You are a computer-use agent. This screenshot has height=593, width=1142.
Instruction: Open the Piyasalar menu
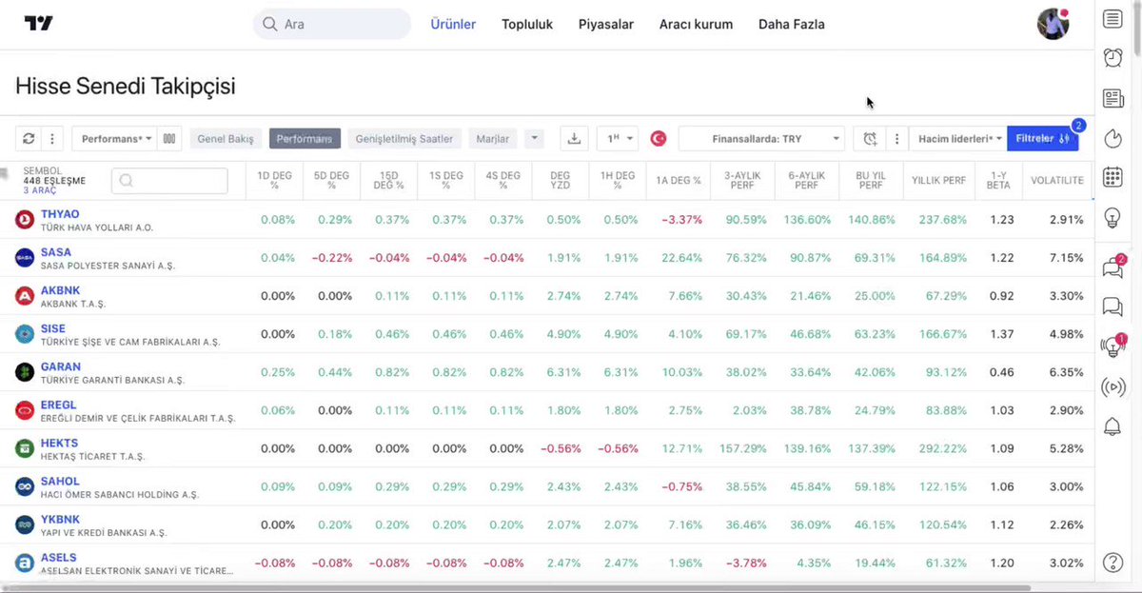click(x=606, y=25)
